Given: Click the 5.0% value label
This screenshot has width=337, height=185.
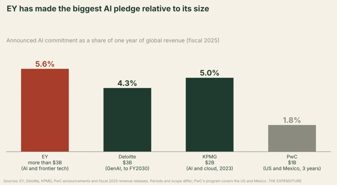Looking at the screenshot, I should pyautogui.click(x=210, y=73).
